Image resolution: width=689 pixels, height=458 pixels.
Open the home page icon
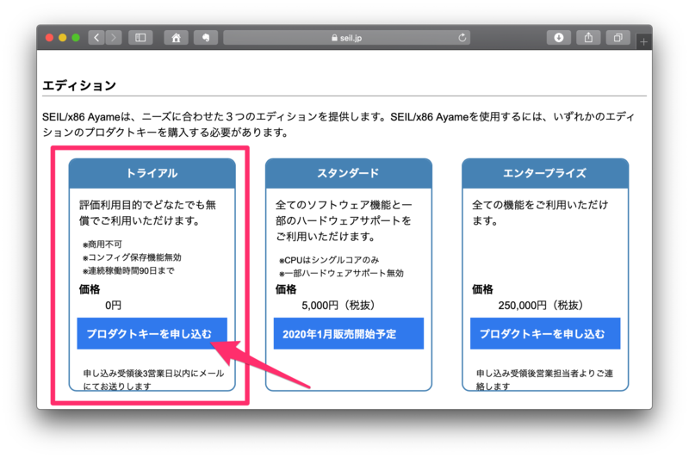coord(177,38)
